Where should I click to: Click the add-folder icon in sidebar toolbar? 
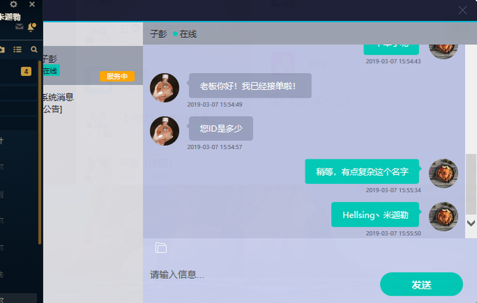(2, 49)
